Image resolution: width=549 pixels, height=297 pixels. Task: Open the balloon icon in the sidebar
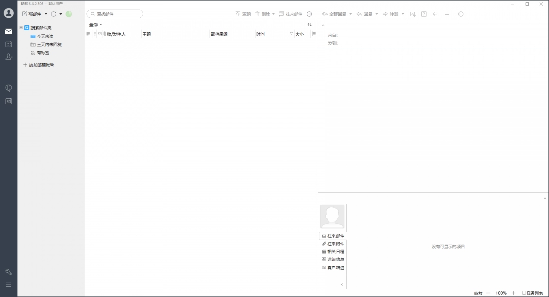9,88
